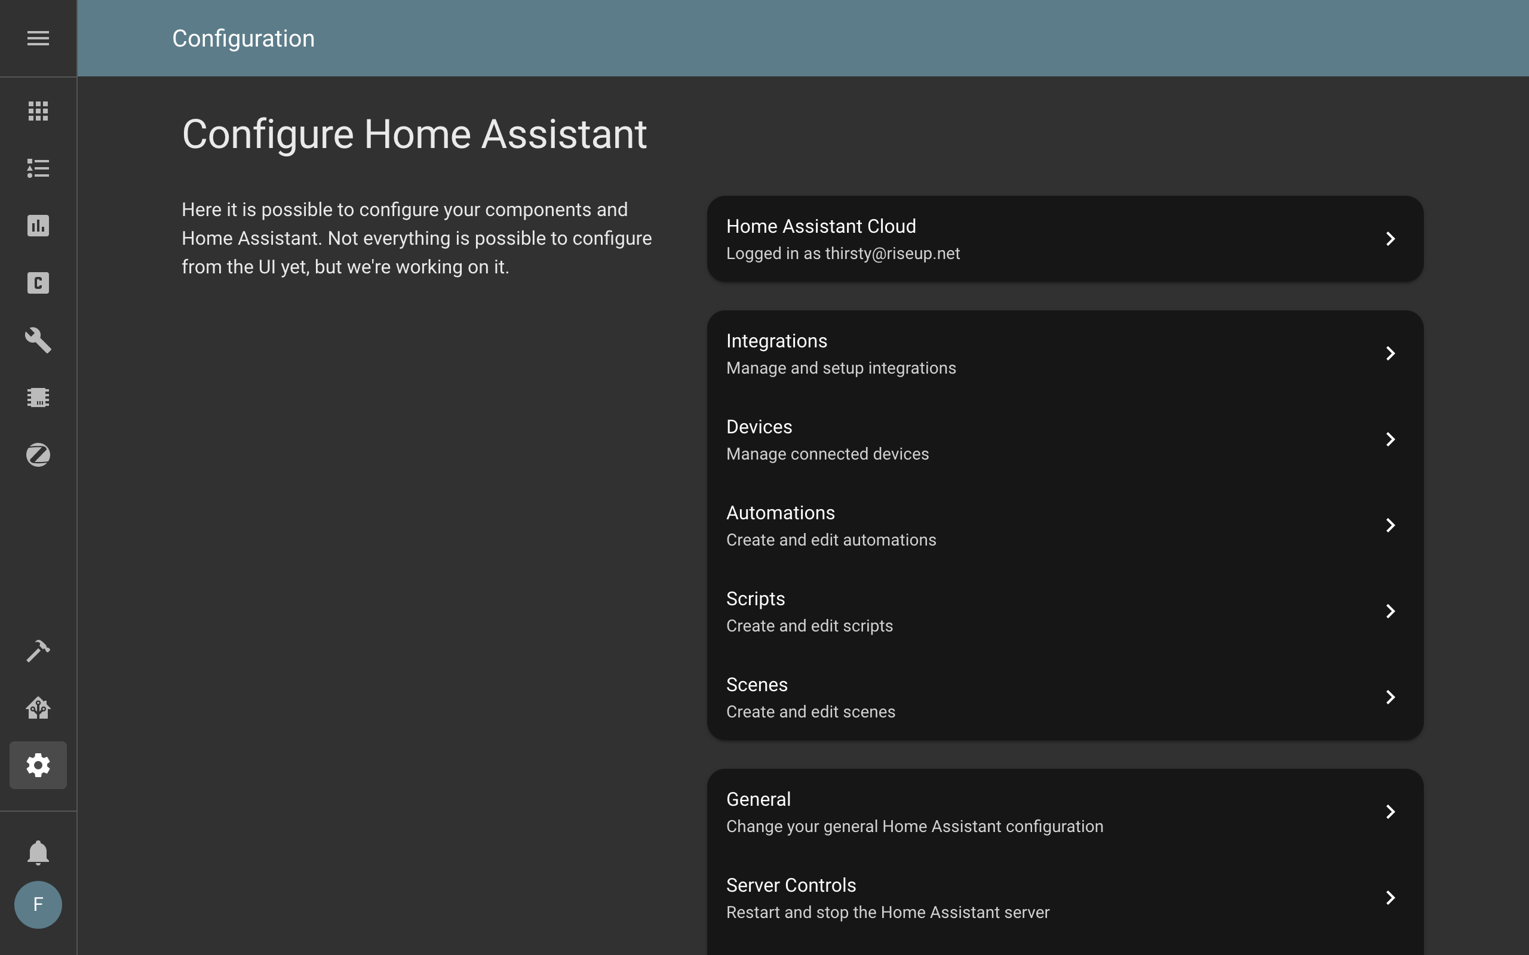This screenshot has width=1529, height=955.
Task: Open Home Assistant Cloud settings
Action: coord(1064,239)
